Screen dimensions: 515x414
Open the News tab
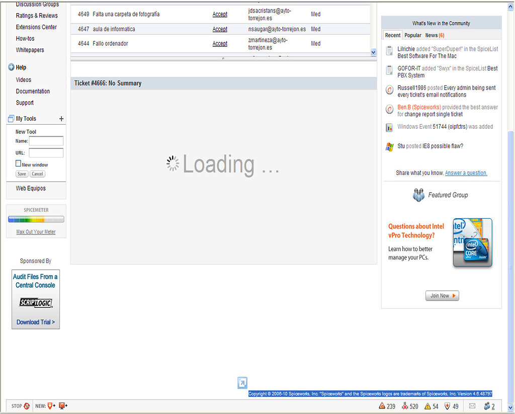tap(431, 35)
